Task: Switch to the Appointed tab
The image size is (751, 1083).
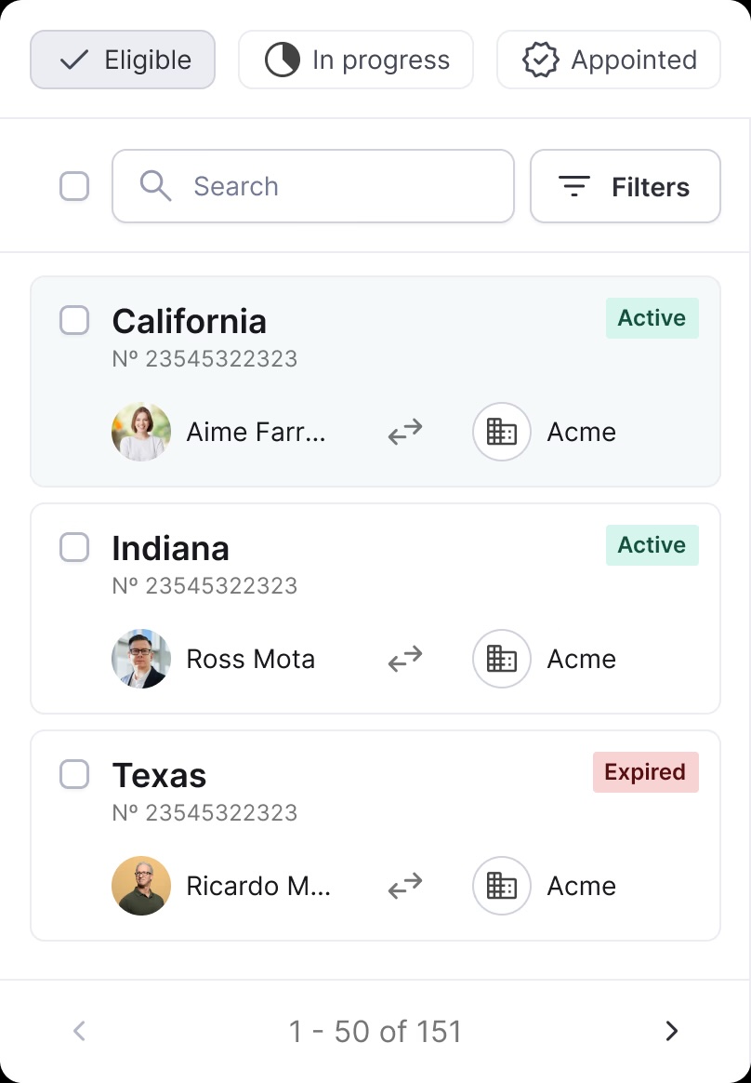Action: (609, 60)
